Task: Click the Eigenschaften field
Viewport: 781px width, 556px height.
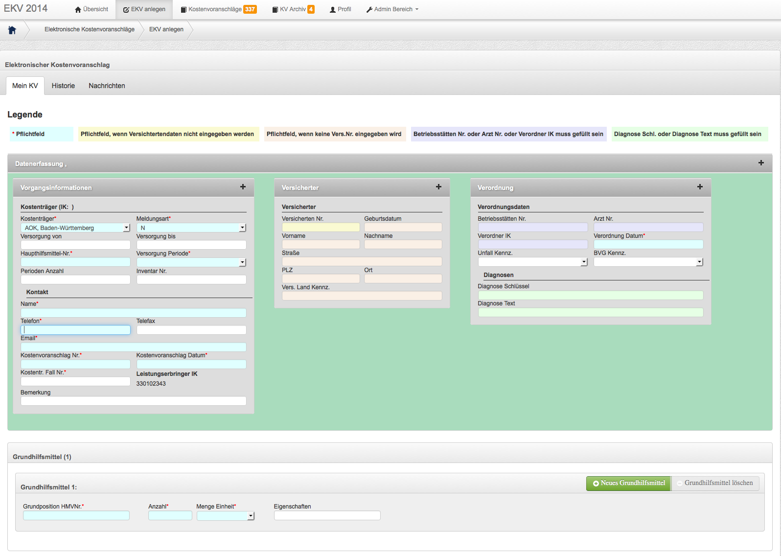Action: point(327,515)
